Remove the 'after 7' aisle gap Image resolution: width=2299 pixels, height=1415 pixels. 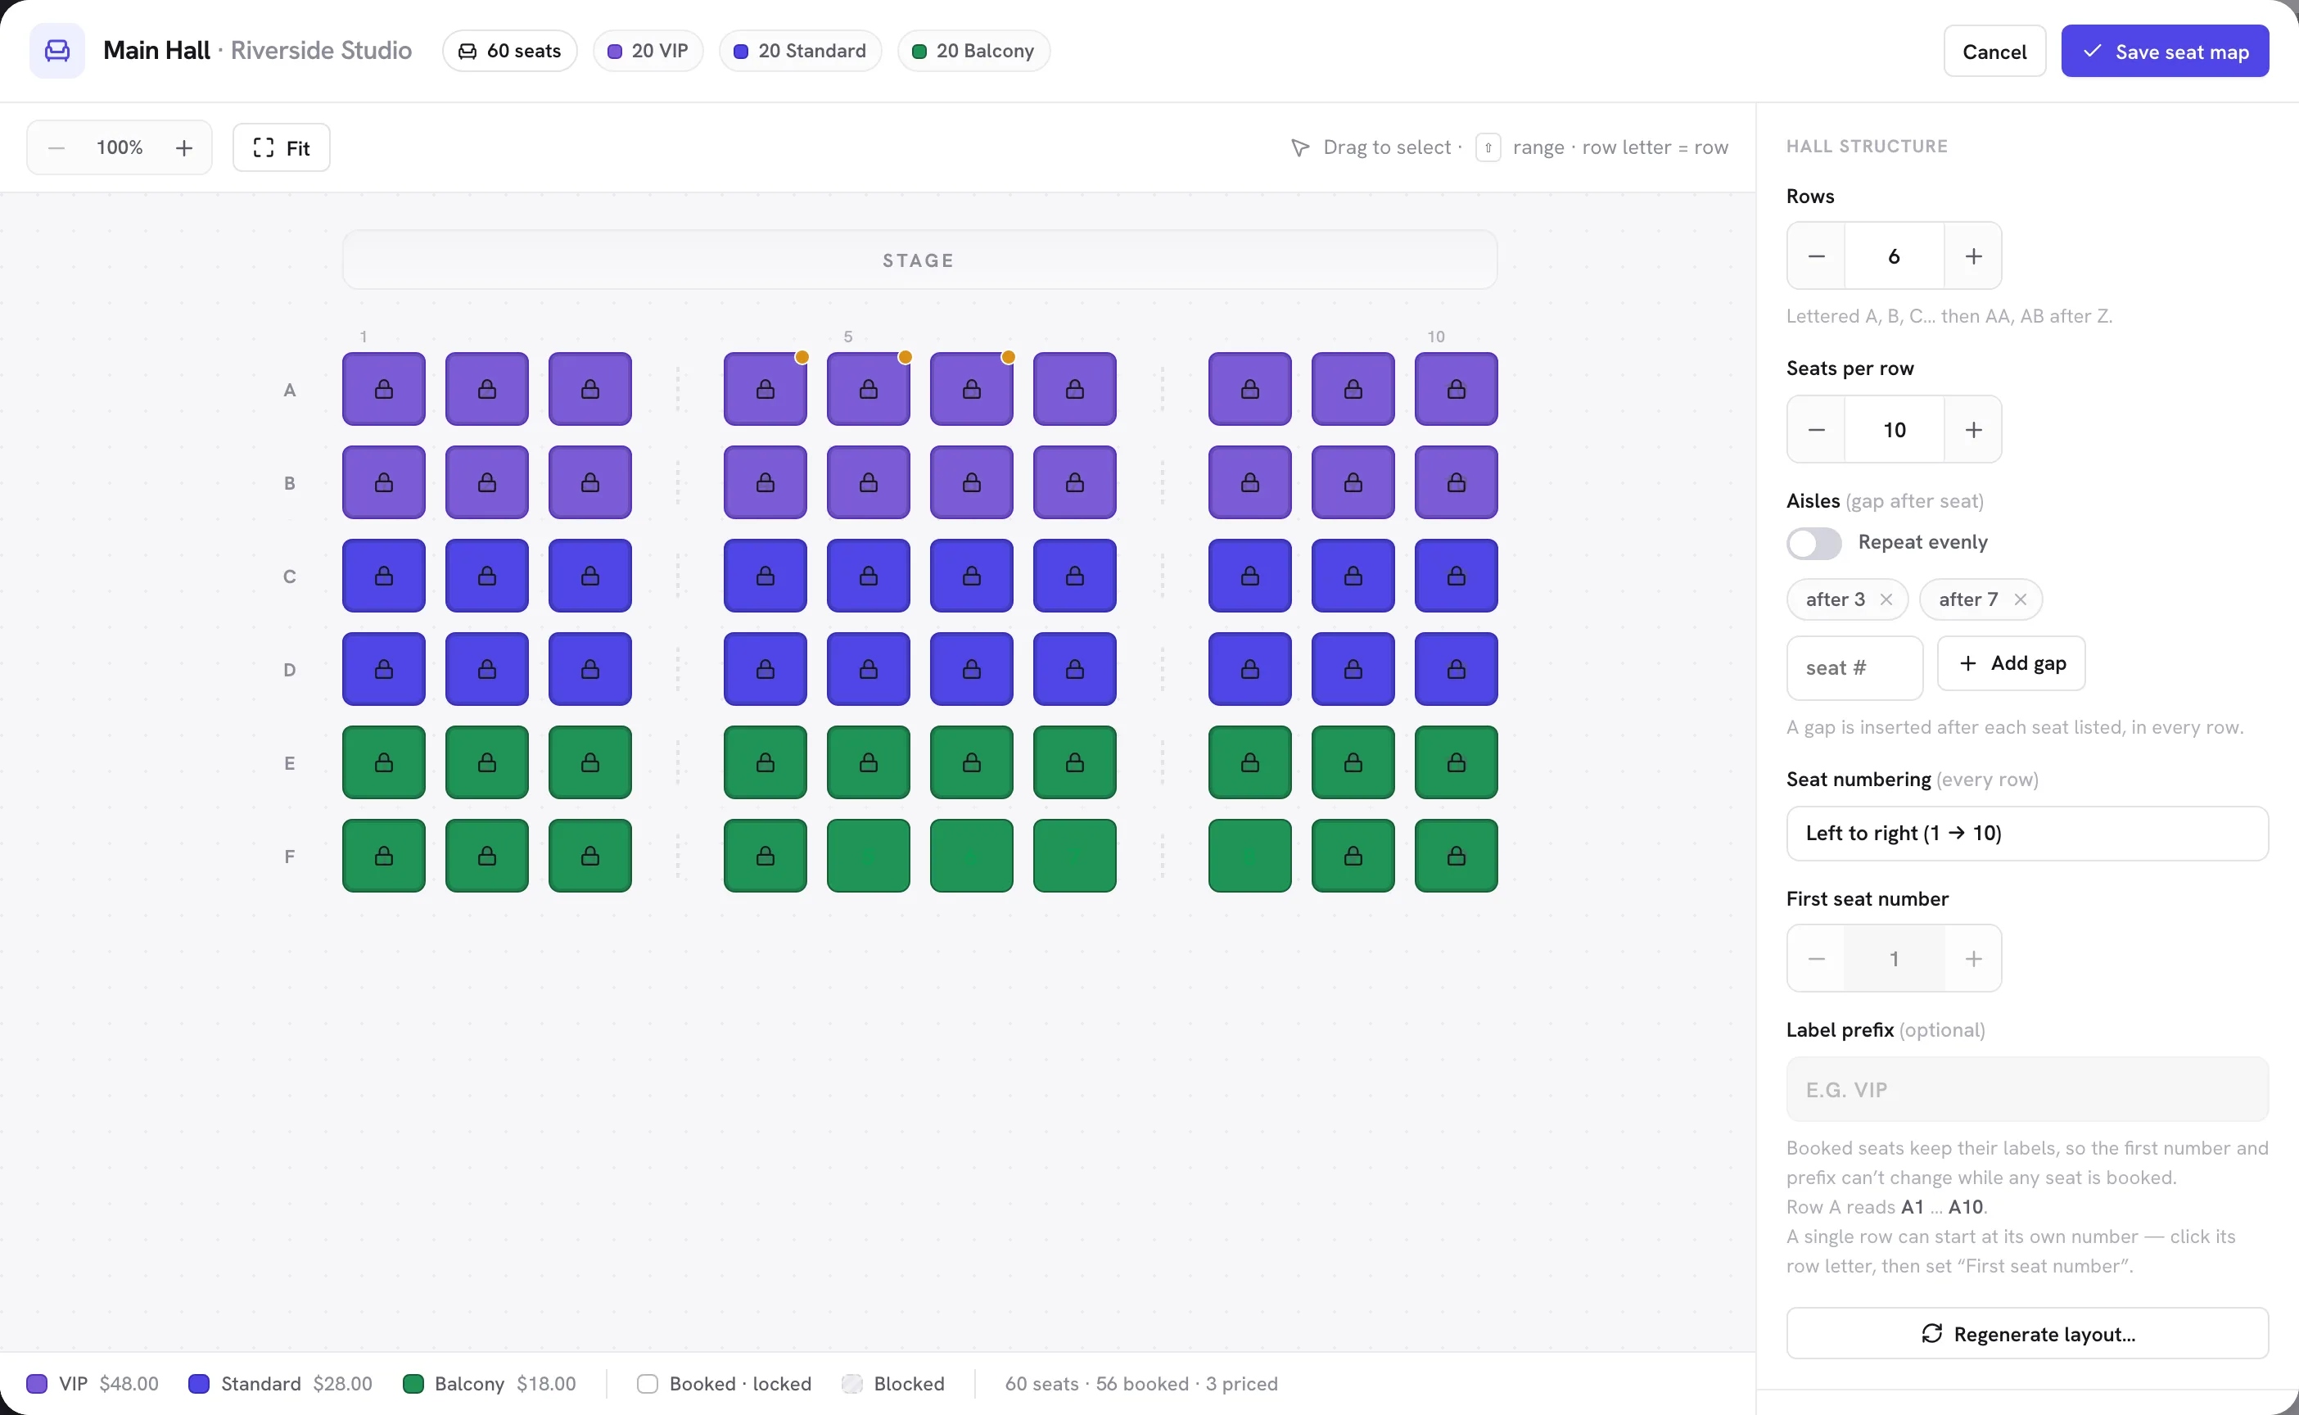click(2020, 600)
